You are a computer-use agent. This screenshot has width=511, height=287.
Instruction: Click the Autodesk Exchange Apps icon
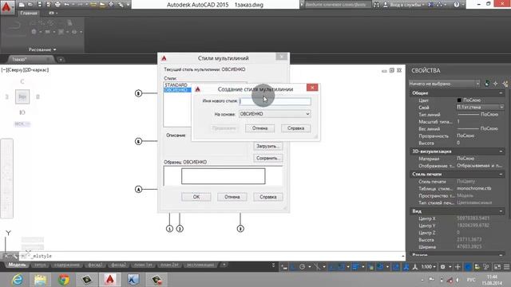[x=431, y=5]
